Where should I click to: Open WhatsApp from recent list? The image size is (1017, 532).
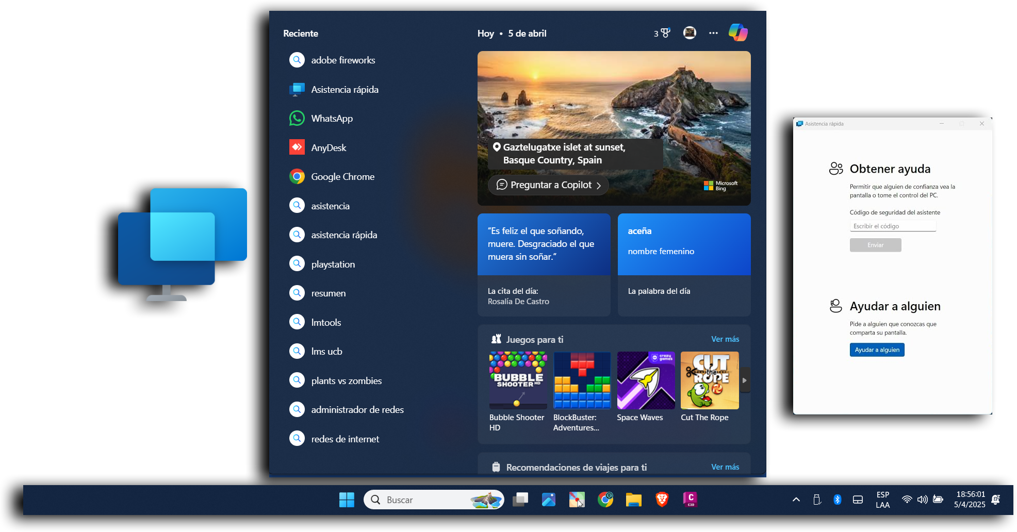point(332,119)
